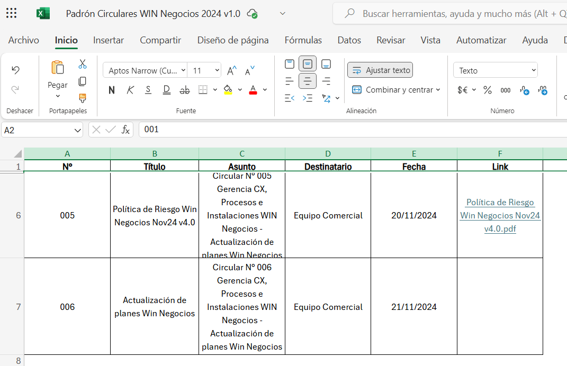Toggle the Ajustar texto wrap option
Screen dimensions: 567x366
pos(380,70)
